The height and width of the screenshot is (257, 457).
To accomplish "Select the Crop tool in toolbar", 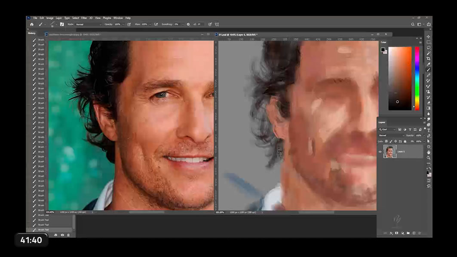I will (428, 58).
